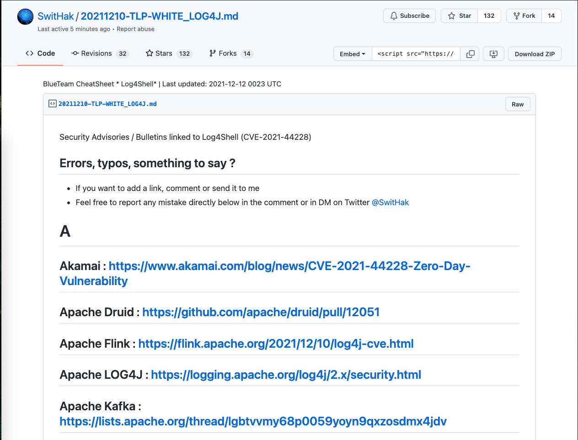Open the Embed dropdown menu

click(353, 54)
